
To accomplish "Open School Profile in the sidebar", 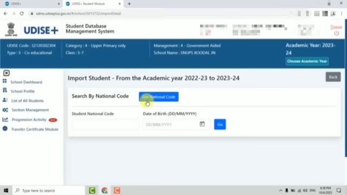I will pyautogui.click(x=23, y=91).
